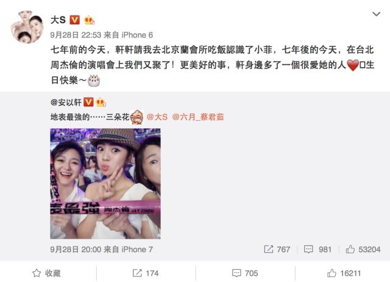Open the @大S mention in reposted text

[157, 117]
